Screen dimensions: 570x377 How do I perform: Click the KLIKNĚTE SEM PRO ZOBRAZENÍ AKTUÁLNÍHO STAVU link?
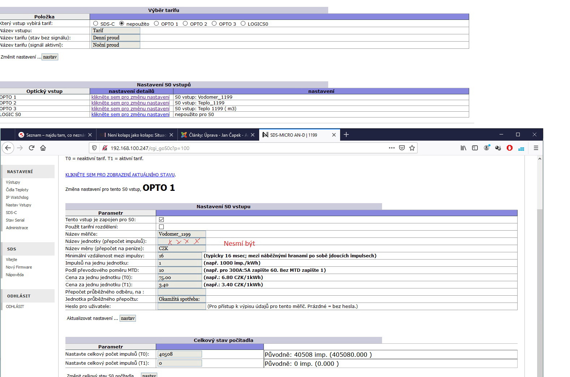coord(120,175)
